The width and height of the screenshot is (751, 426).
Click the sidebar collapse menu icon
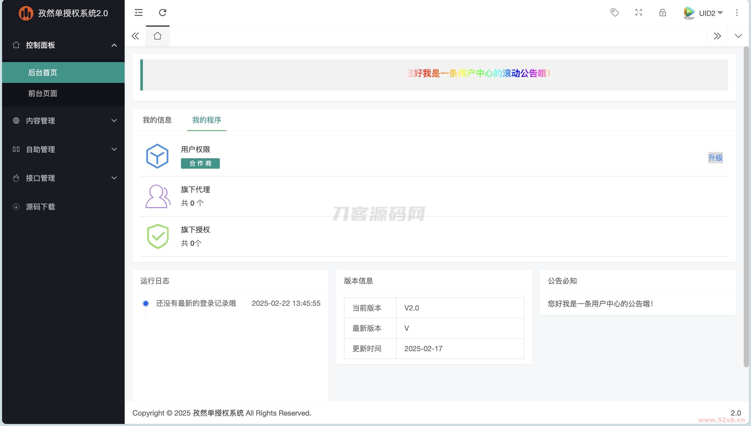pos(138,13)
